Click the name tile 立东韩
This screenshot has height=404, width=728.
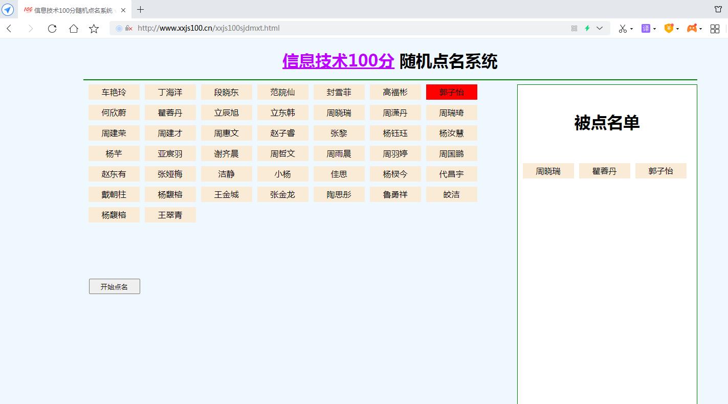click(283, 113)
